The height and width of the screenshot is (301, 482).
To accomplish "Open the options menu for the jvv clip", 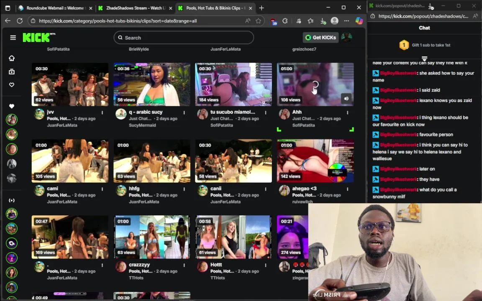I will coord(103,113).
